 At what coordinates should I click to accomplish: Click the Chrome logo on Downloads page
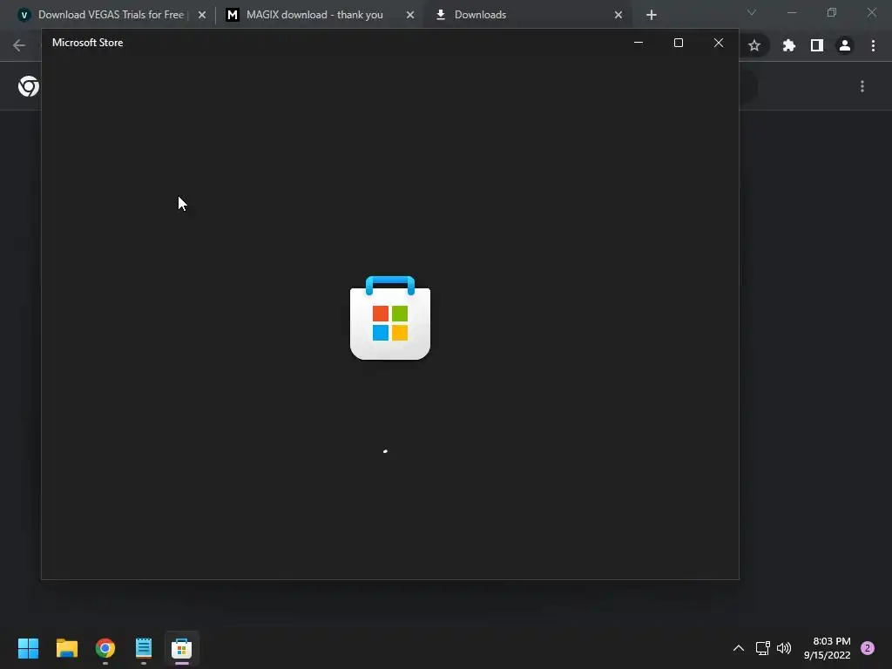tap(29, 86)
